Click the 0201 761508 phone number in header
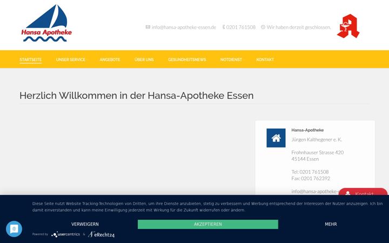The width and height of the screenshot is (389, 243). [x=240, y=28]
